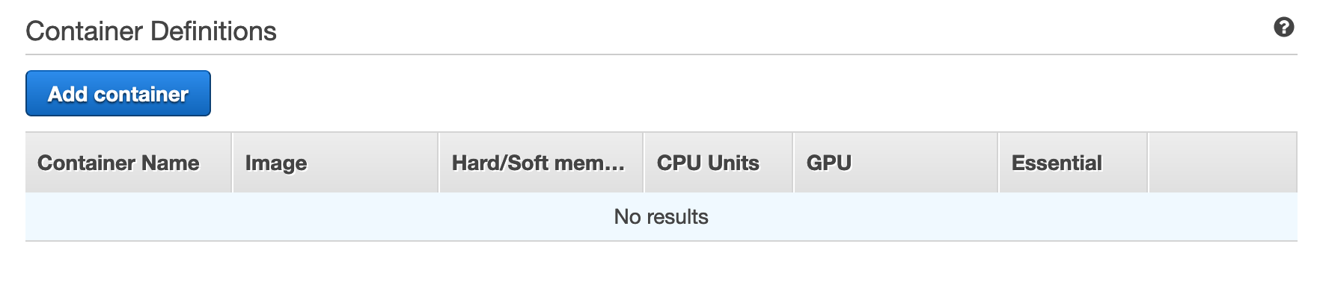This screenshot has height=282, width=1323.
Task: Click divider between GPU and Essential
Action: [998, 163]
